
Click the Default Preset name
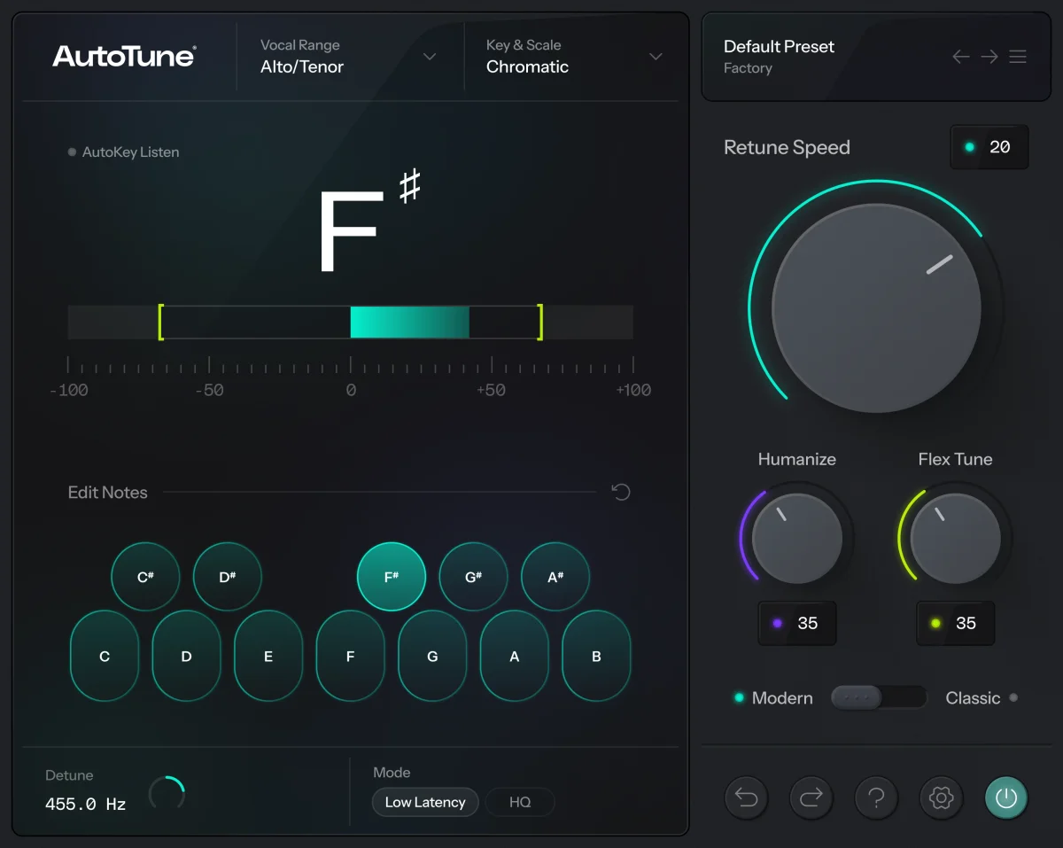[779, 47]
